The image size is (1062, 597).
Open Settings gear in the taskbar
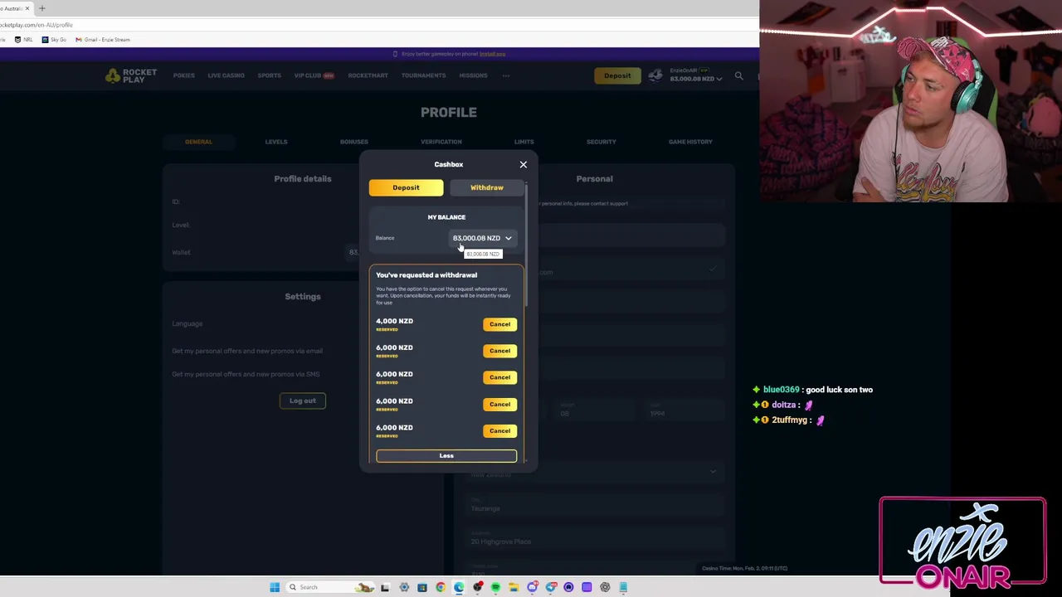click(404, 587)
